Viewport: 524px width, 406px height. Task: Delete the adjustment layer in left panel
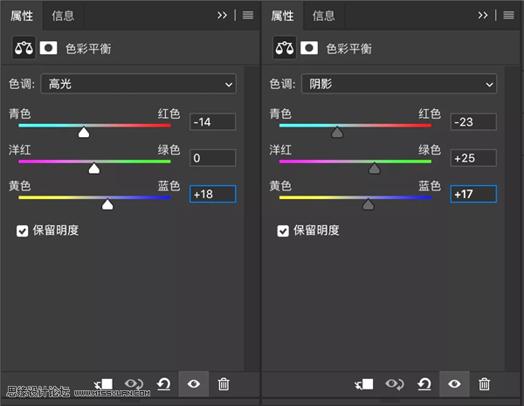click(x=224, y=384)
